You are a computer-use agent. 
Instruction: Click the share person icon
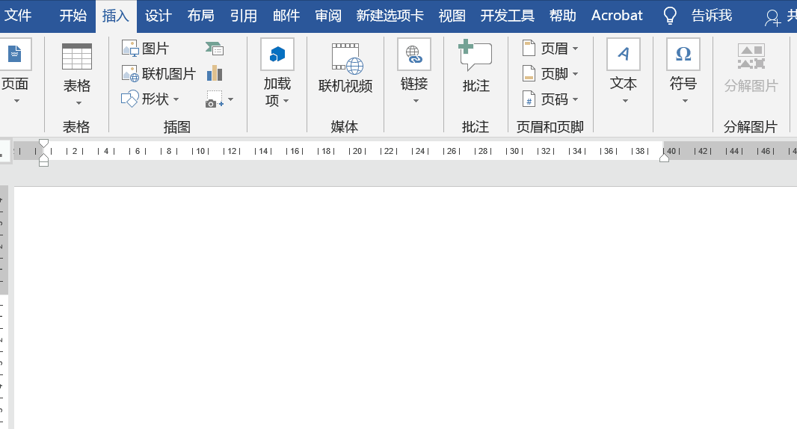[772, 18]
